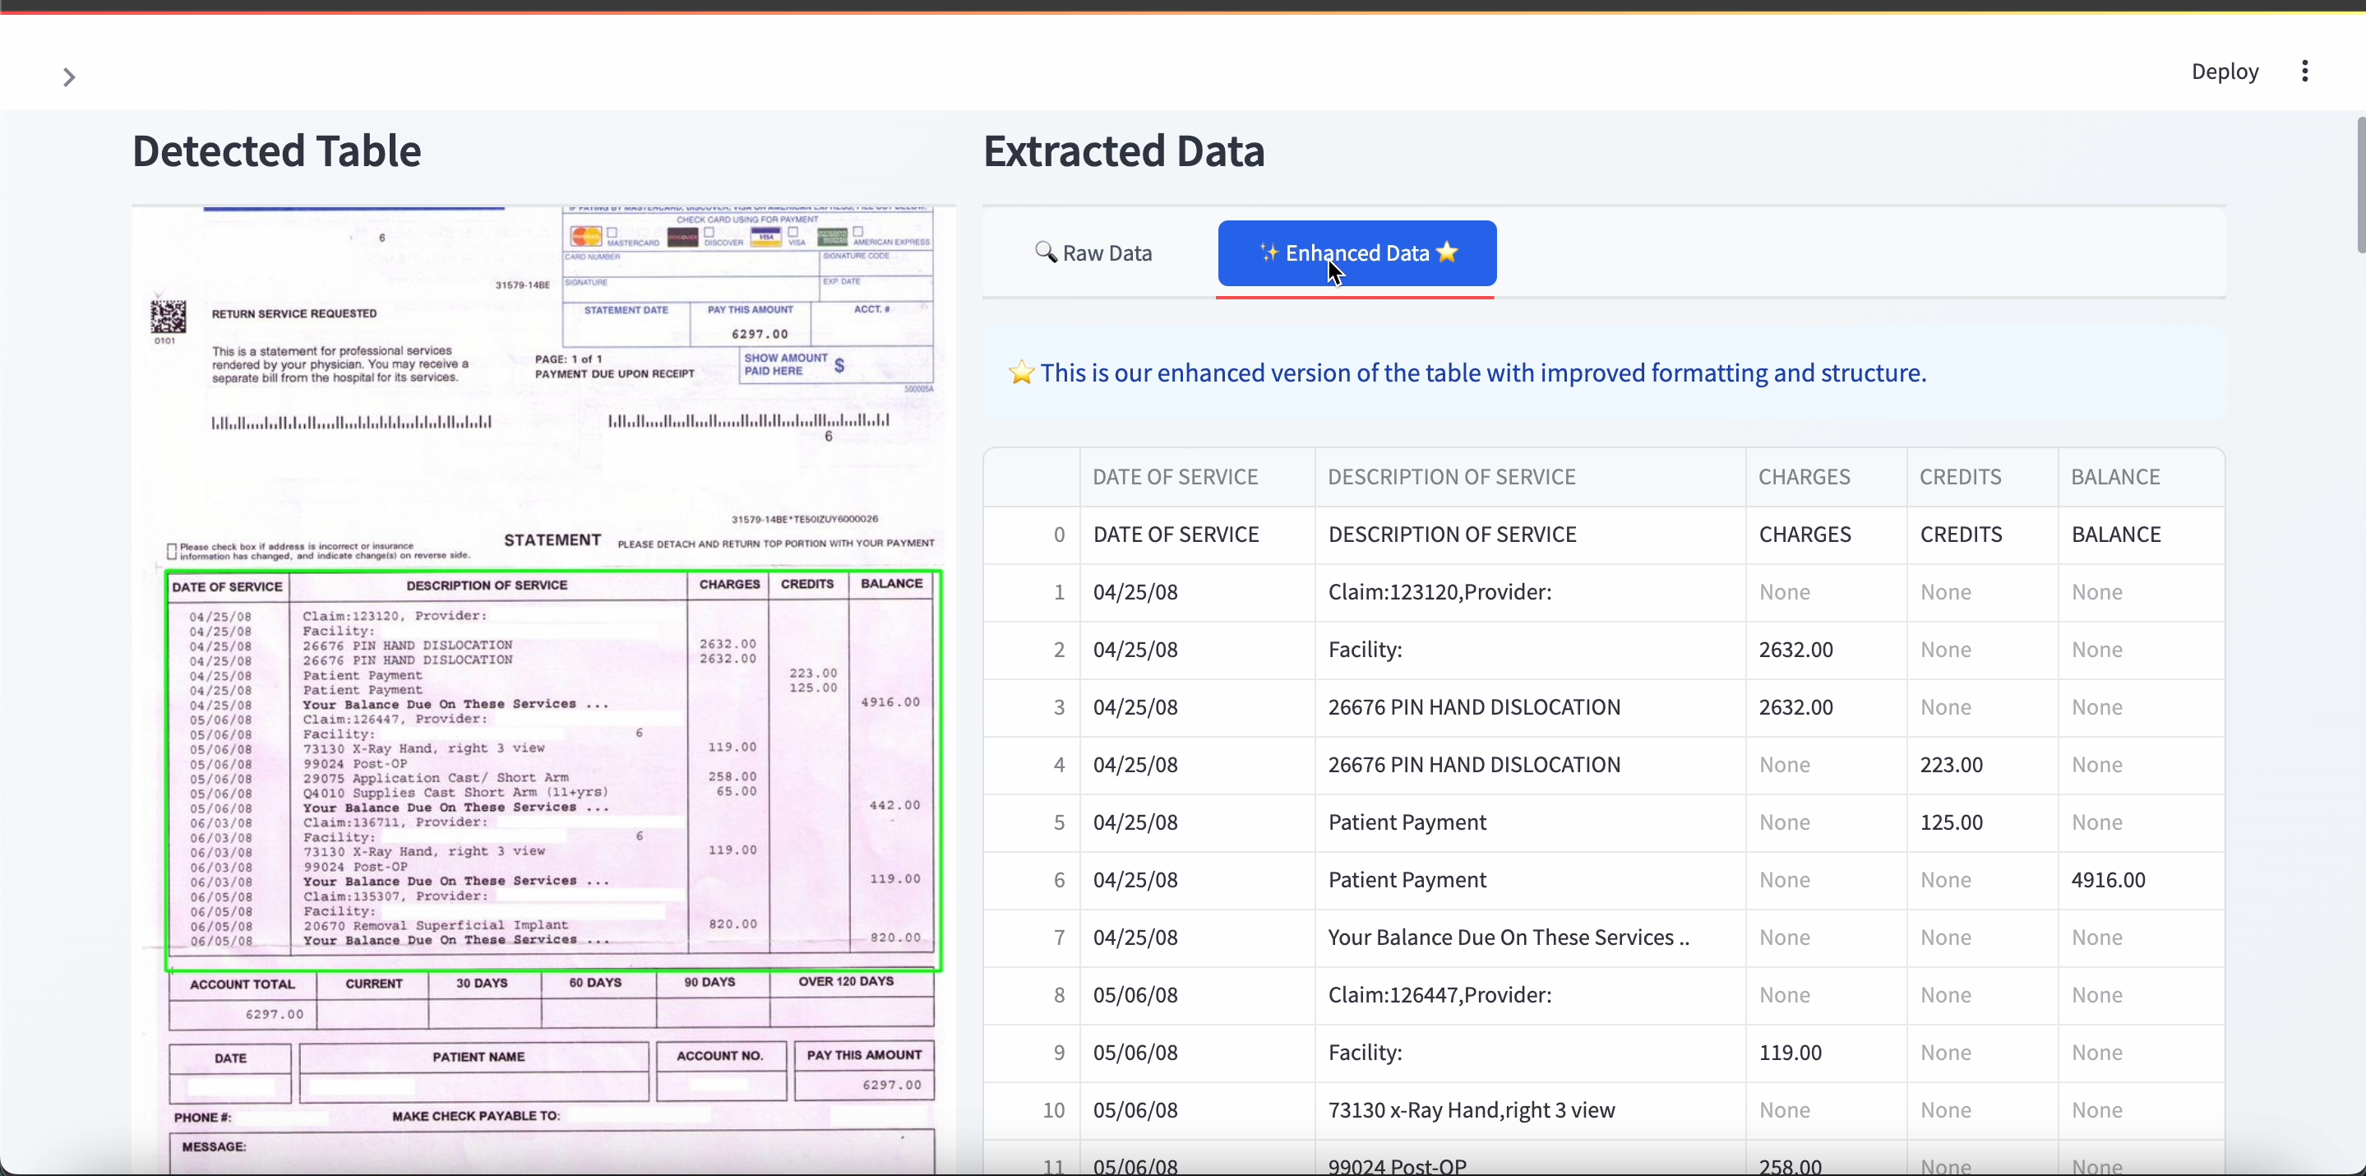2366x1176 pixels.
Task: Check the American Express box on the payment form
Action: [x=857, y=233]
